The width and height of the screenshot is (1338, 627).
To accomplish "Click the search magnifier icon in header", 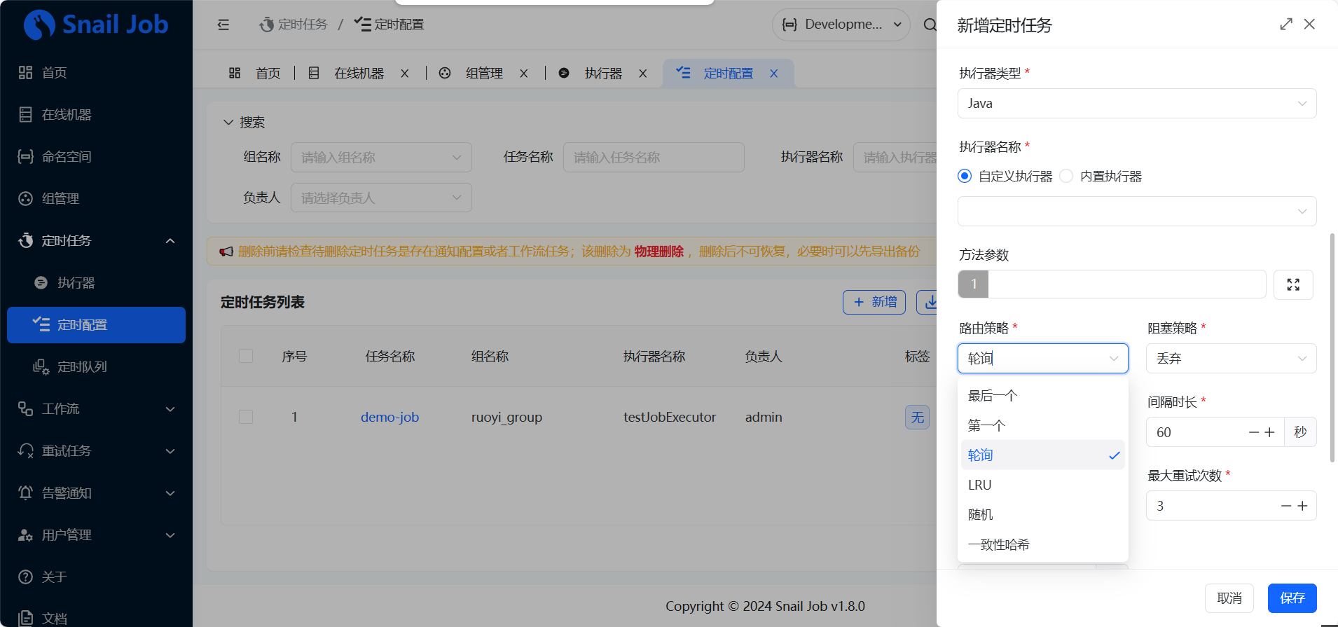I will [x=929, y=25].
